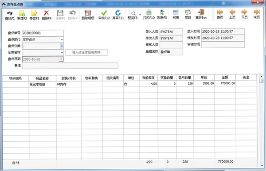Screen dimensions: 266x171
Task: Open the 仓库名称 dropdown
Action: 62,53
